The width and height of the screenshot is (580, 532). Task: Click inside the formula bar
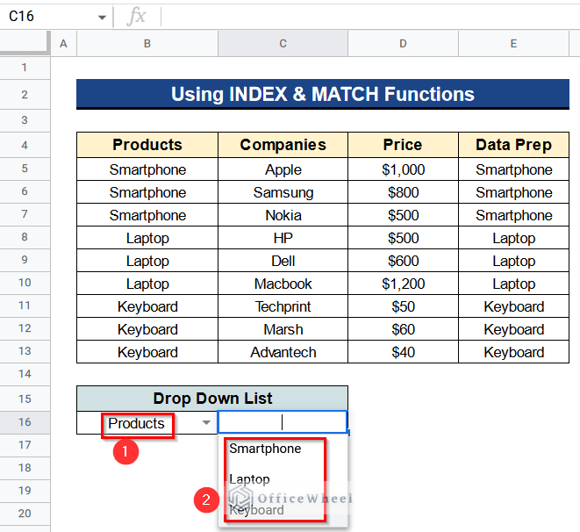(369, 17)
